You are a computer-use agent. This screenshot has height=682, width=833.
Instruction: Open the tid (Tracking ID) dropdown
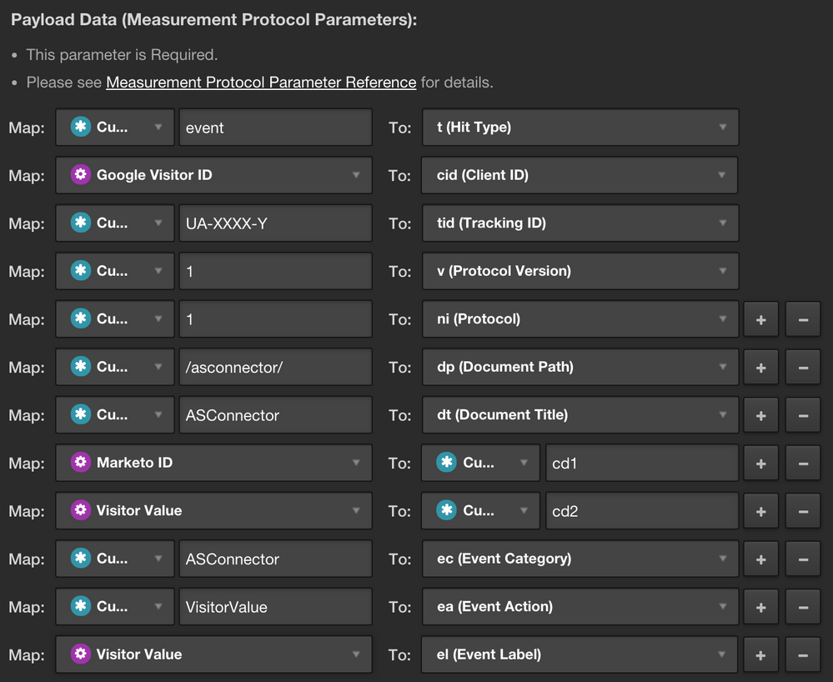[580, 223]
